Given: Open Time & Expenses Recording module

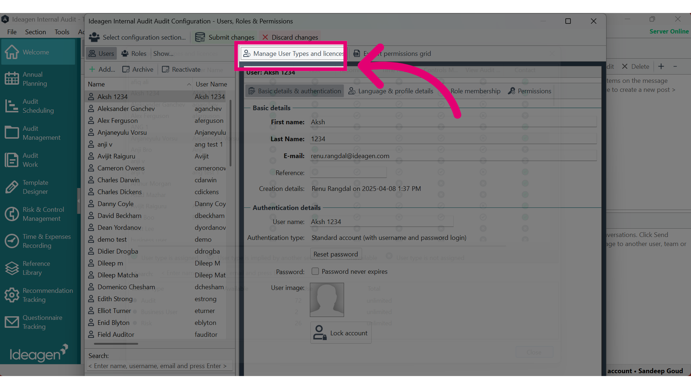Looking at the screenshot, I should pyautogui.click(x=38, y=241).
